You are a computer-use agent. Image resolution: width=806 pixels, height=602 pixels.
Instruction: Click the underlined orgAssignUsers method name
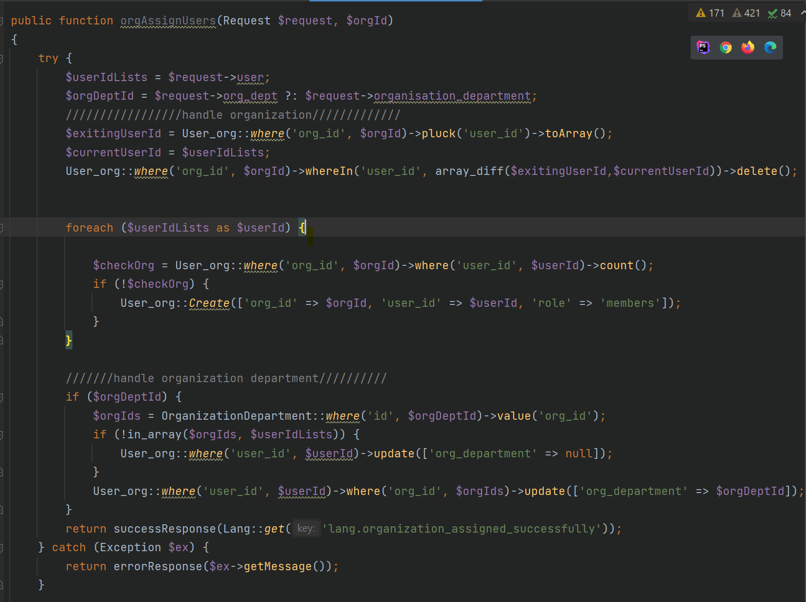(x=168, y=21)
